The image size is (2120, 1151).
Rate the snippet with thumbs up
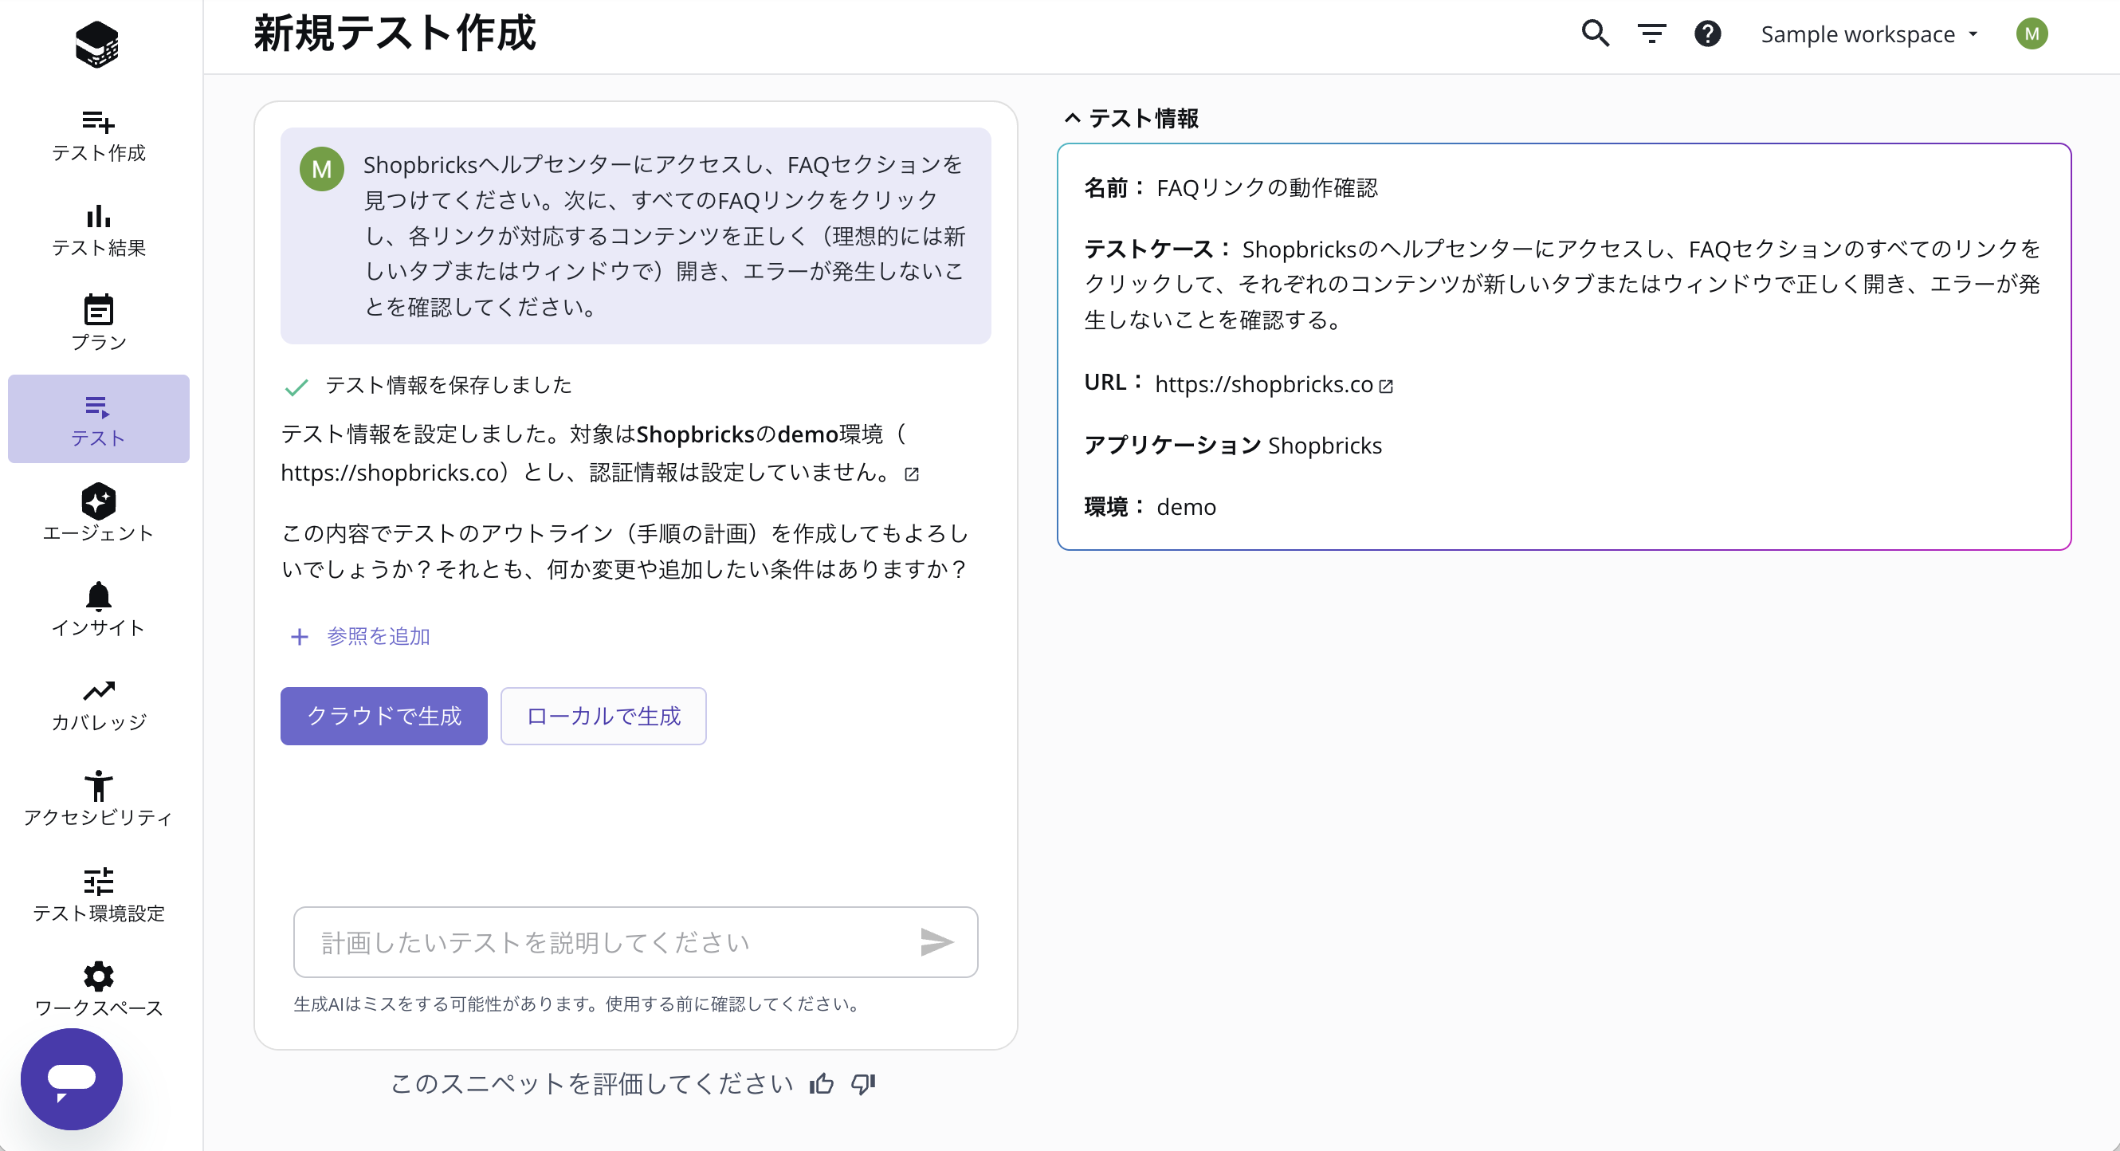[x=822, y=1083]
